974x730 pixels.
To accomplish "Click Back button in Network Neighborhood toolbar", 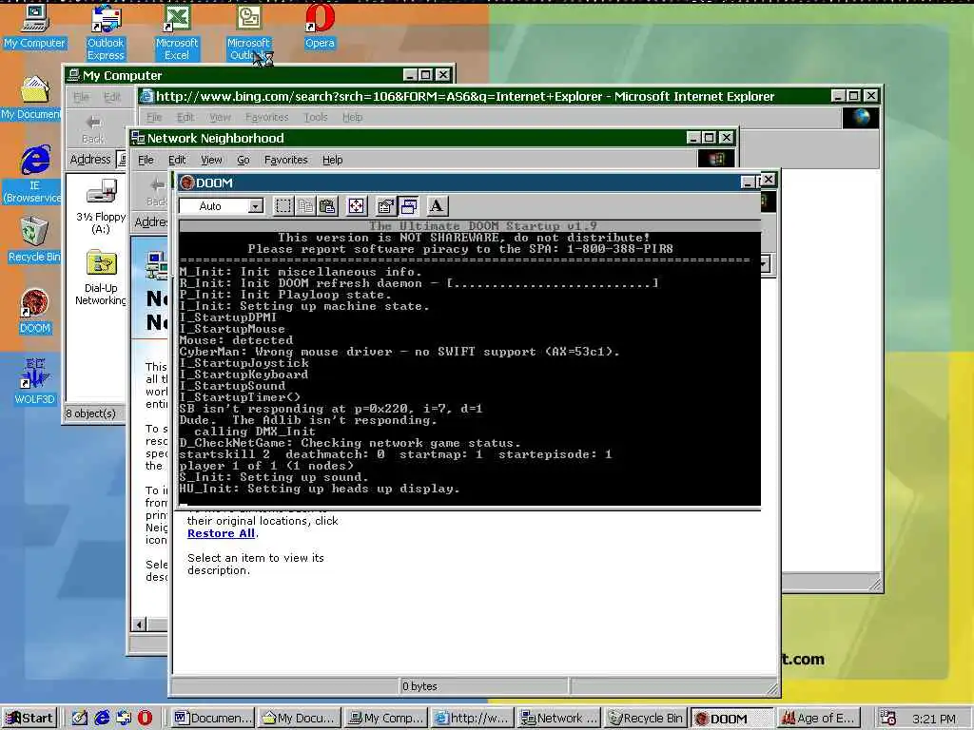I will [155, 191].
